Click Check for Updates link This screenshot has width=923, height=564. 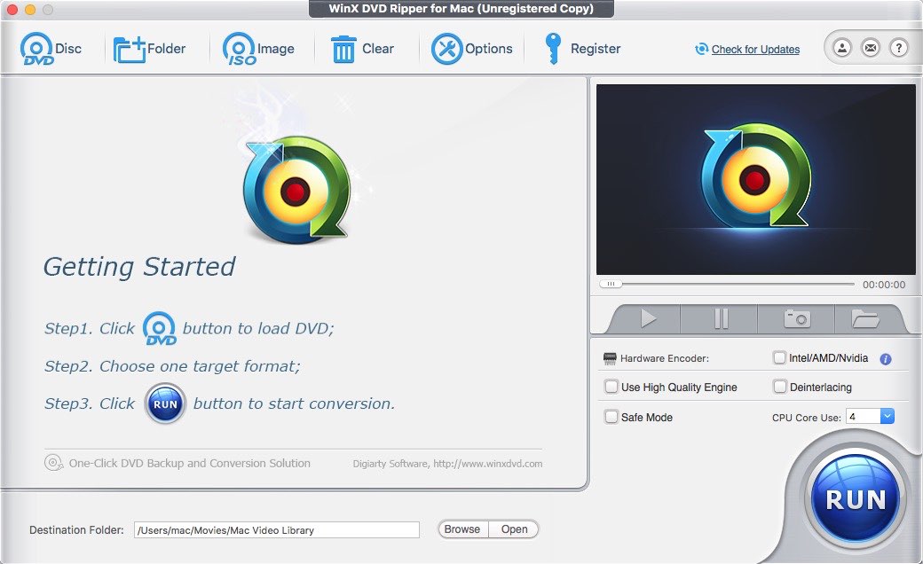pos(755,50)
